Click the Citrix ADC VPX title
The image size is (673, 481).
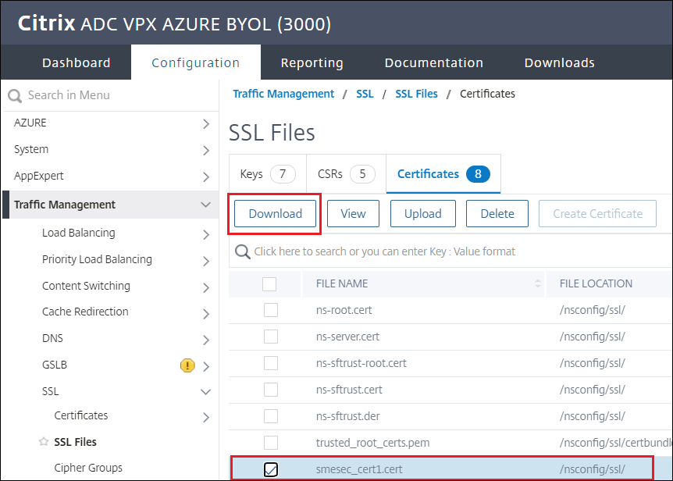(x=174, y=23)
